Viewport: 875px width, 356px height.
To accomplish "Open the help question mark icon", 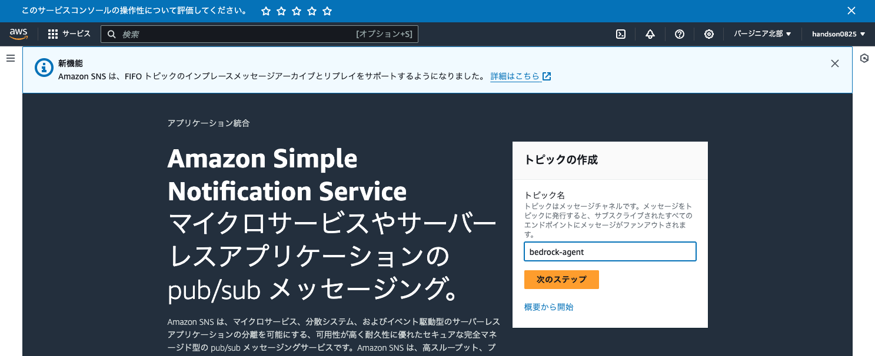I will click(680, 34).
